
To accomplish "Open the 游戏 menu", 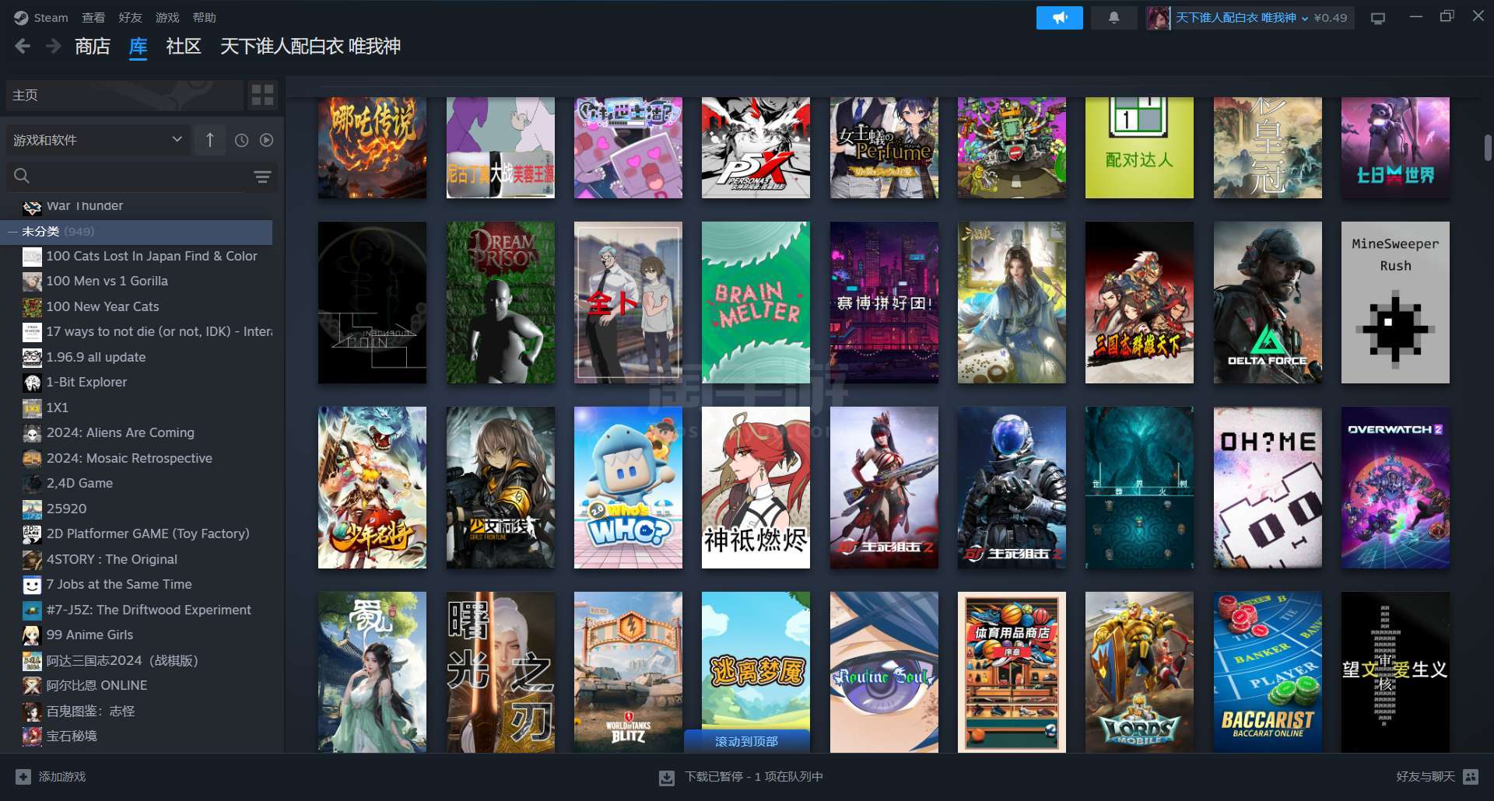I will point(167,17).
